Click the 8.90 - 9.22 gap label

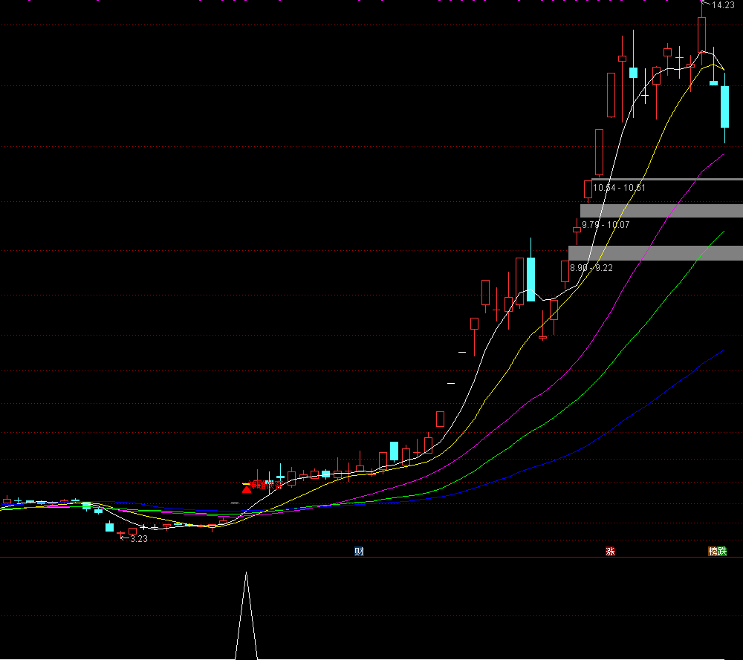click(x=591, y=267)
